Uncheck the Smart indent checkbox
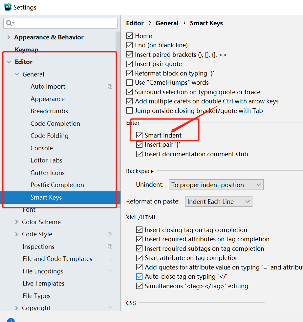Viewport: 303px width, 322px height. coord(140,135)
